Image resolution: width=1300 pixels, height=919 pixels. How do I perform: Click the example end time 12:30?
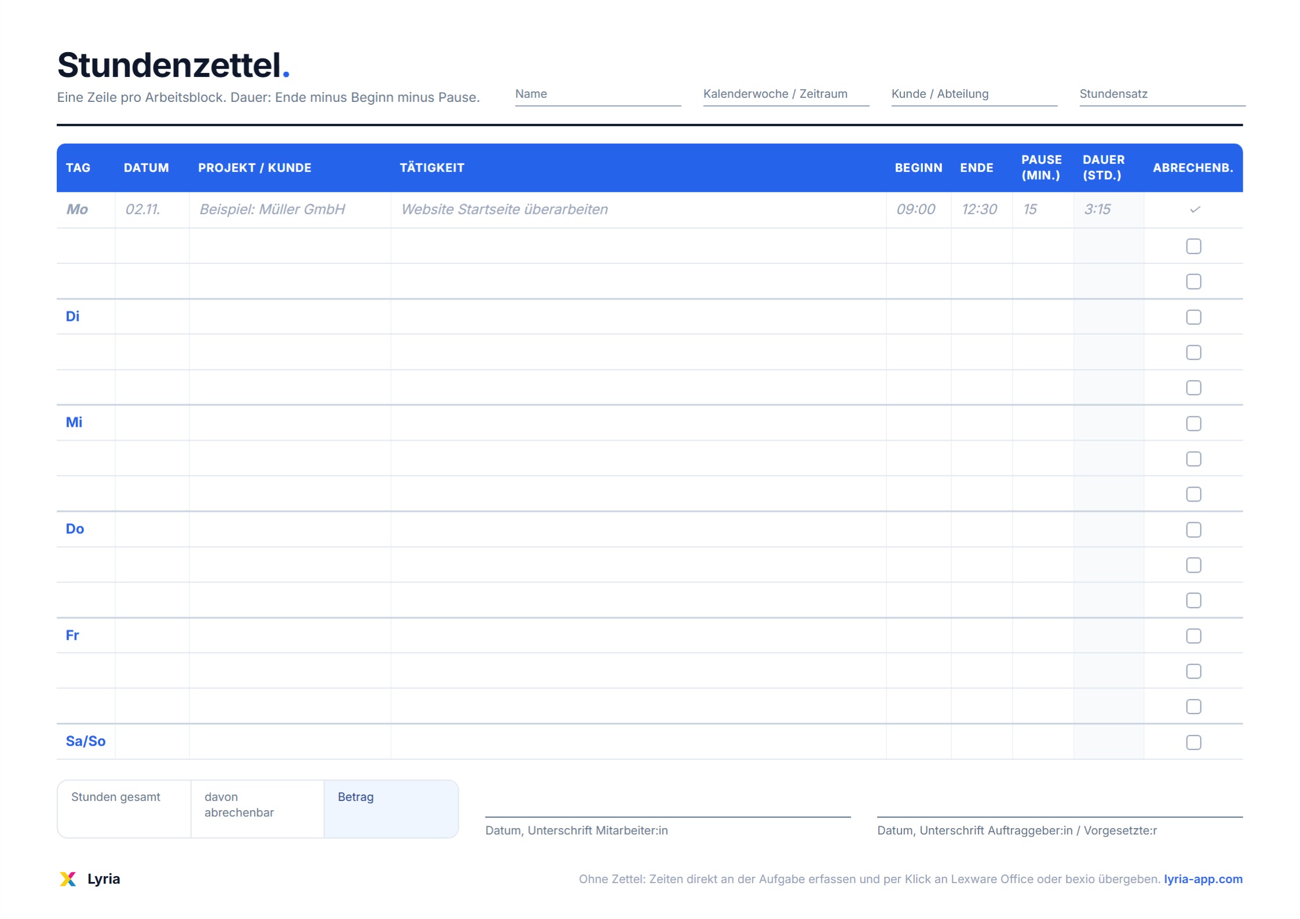tap(980, 210)
